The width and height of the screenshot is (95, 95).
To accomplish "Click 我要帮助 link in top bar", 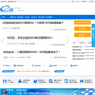I will [x=84, y=2].
